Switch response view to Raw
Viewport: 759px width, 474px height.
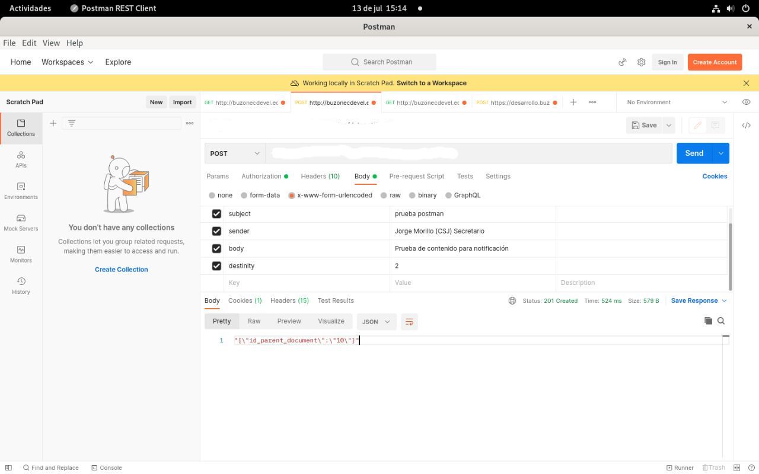254,321
